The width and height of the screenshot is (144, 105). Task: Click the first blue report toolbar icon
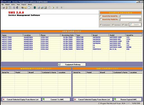pos(39,8)
